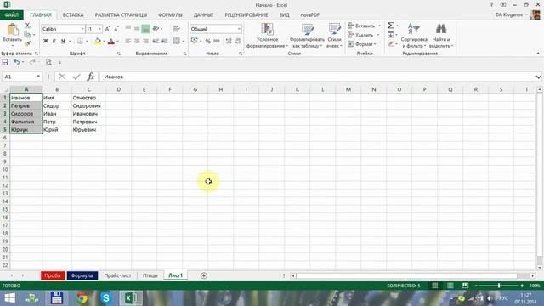Expand the Name Box dropdown arrow

pos(38,76)
